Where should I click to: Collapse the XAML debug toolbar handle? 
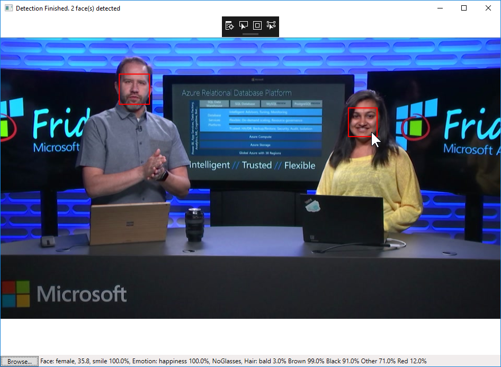pos(250,34)
